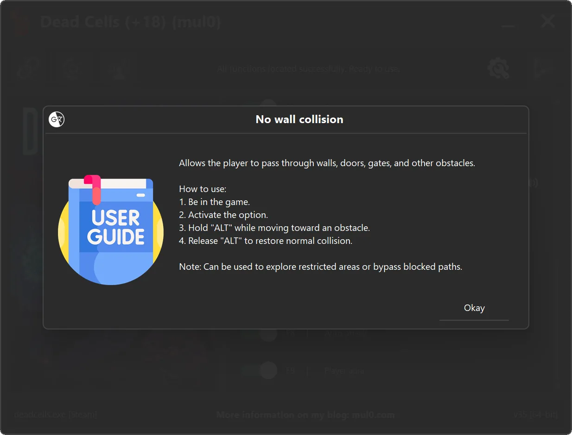Click the deadcells.exe process label
The width and height of the screenshot is (572, 435).
pyautogui.click(x=55, y=415)
